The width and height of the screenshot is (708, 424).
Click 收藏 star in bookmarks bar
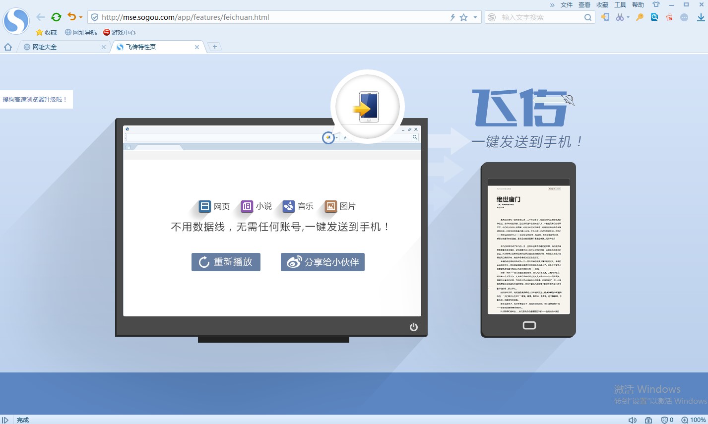coord(46,32)
